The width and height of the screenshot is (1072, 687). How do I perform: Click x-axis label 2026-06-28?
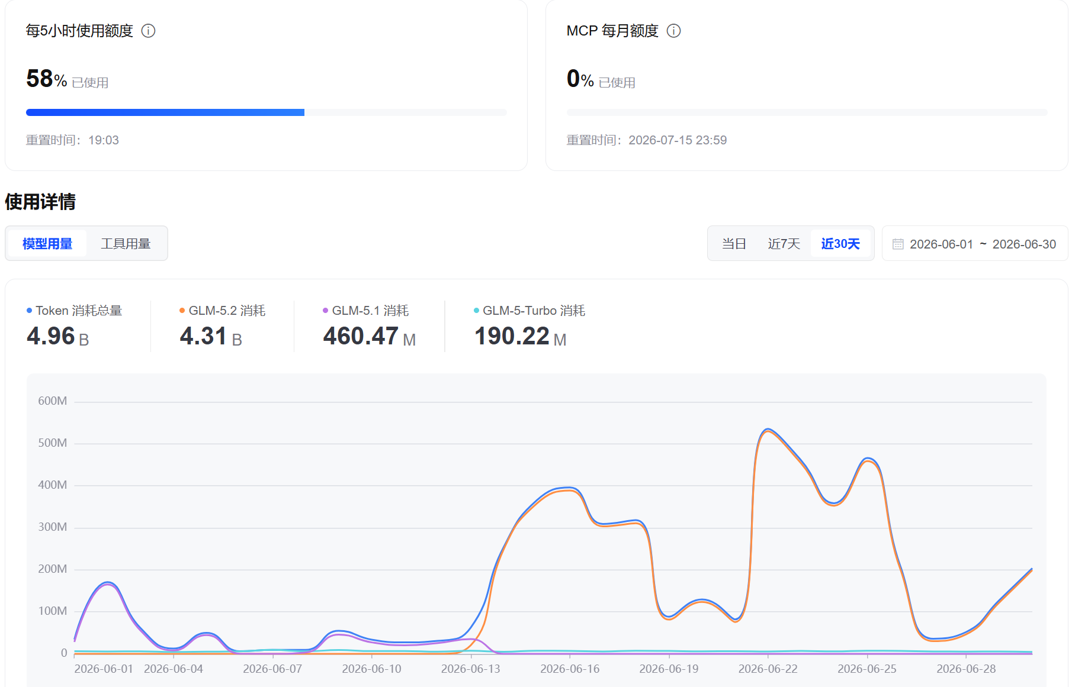pos(966,669)
